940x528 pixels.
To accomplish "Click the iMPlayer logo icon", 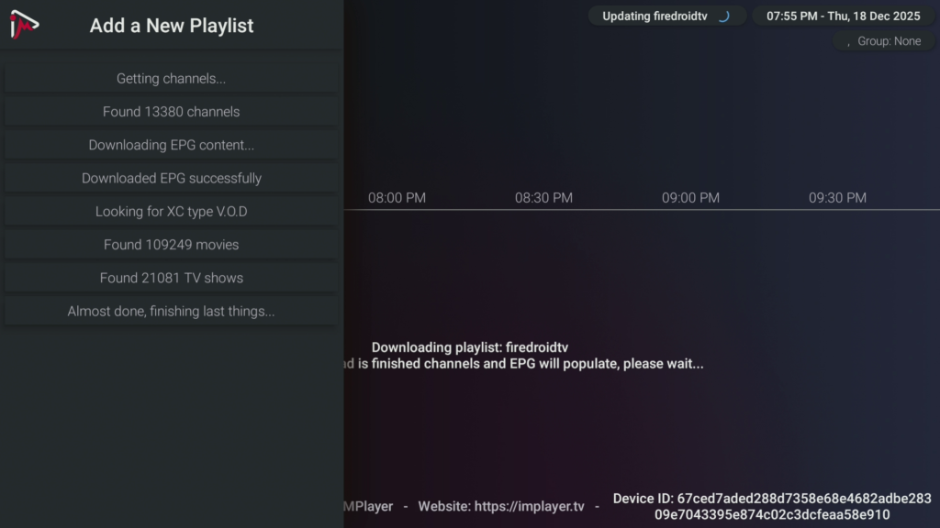I will coord(25,25).
